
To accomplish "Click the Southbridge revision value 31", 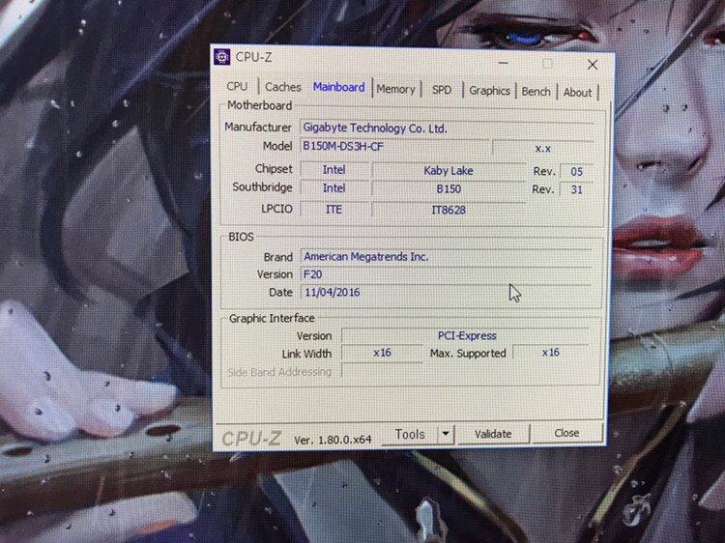I will click(x=576, y=189).
